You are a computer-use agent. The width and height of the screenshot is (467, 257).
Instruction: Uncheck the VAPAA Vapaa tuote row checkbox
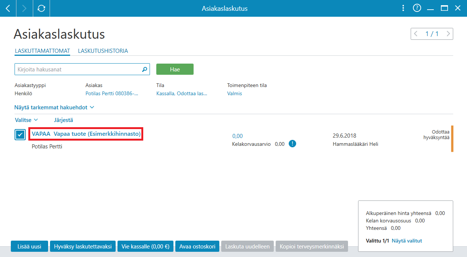coord(20,134)
